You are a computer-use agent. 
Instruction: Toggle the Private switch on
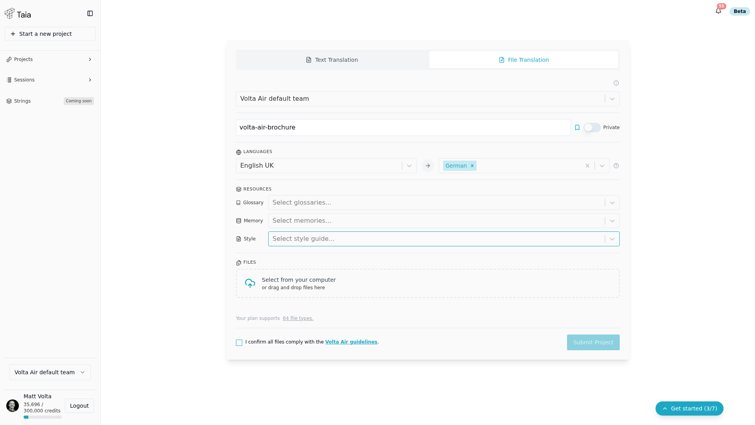592,128
